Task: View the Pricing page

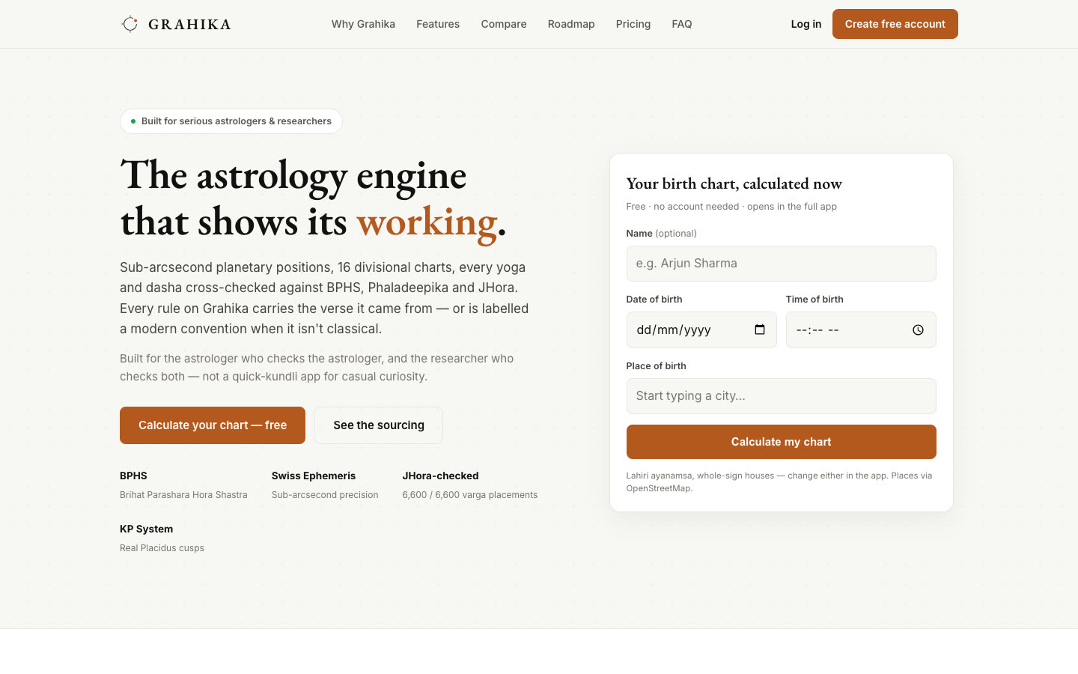Action: (x=633, y=24)
